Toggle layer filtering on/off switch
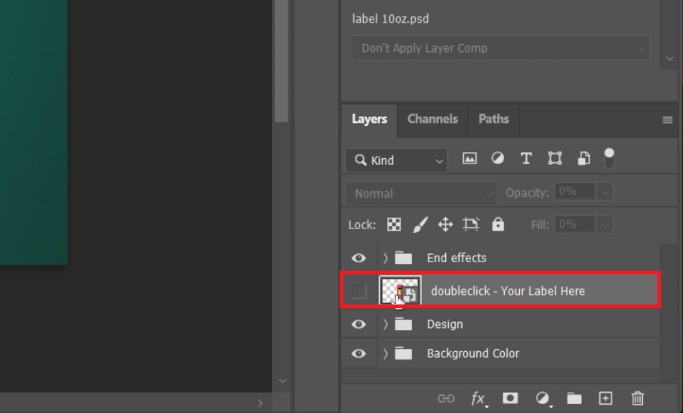 (609, 158)
